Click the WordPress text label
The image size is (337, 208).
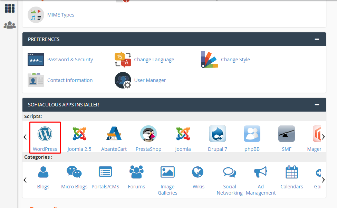click(x=45, y=149)
